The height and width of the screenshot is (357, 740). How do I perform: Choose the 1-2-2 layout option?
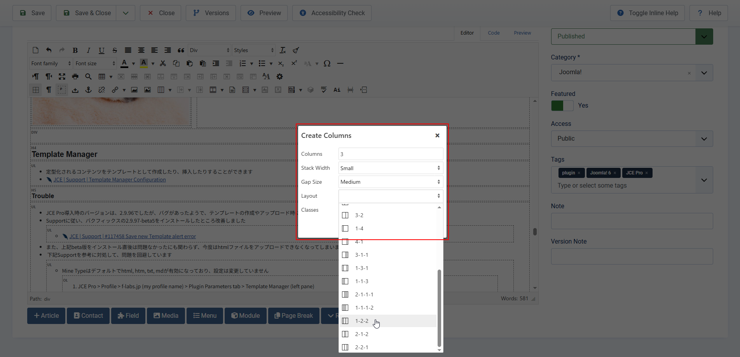[361, 321]
